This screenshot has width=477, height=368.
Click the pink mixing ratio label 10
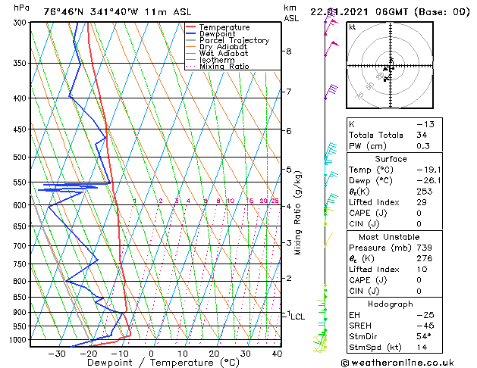231,201
